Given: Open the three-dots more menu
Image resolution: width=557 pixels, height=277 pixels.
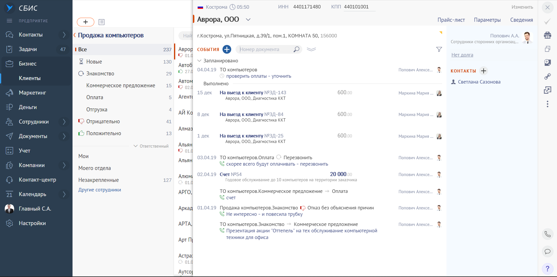Looking at the screenshot, I should [547, 104].
